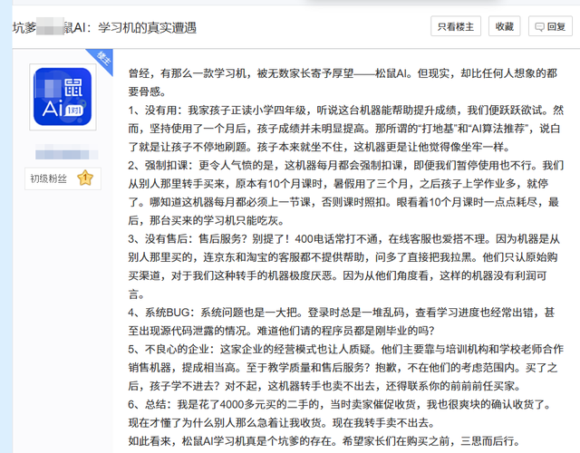The image size is (580, 453).
Task: Click the speech bubble icon in 回复 button
Action: coord(540,26)
